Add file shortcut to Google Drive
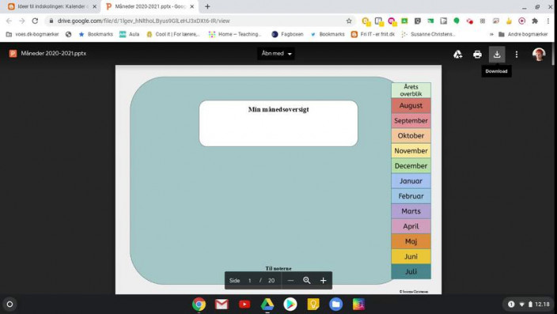The image size is (557, 314). [457, 55]
